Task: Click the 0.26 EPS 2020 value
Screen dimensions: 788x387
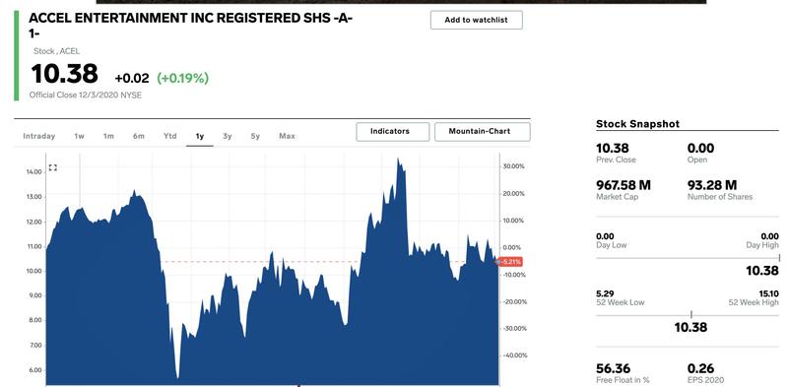Action: pyautogui.click(x=700, y=368)
